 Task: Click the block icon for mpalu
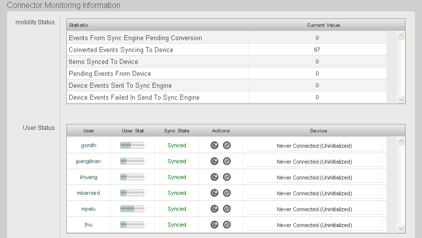pyautogui.click(x=226, y=209)
